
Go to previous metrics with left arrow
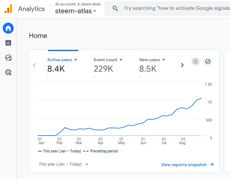34,65
